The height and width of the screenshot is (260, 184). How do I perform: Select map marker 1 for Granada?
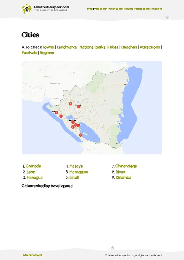(78, 126)
